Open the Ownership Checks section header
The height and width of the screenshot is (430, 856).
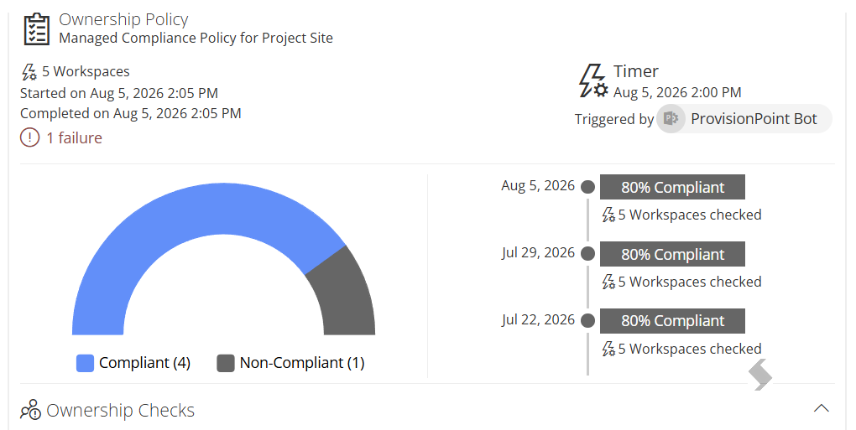pos(120,411)
